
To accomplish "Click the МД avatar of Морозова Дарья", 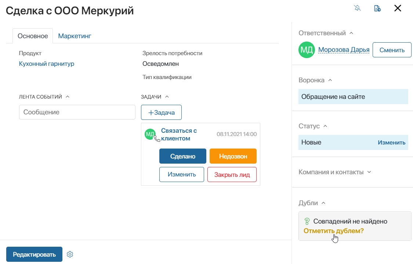I will [x=307, y=50].
